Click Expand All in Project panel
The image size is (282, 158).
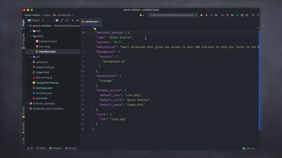pos(62,21)
